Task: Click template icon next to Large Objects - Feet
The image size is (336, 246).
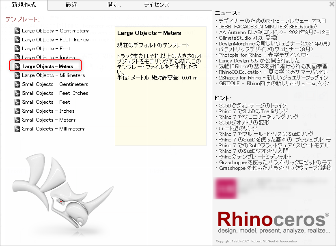Action: coord(17,49)
